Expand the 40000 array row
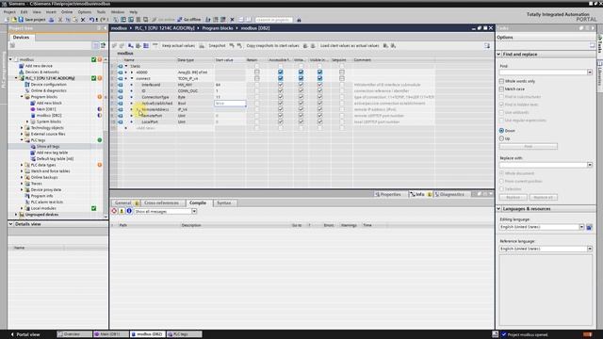 132,73
